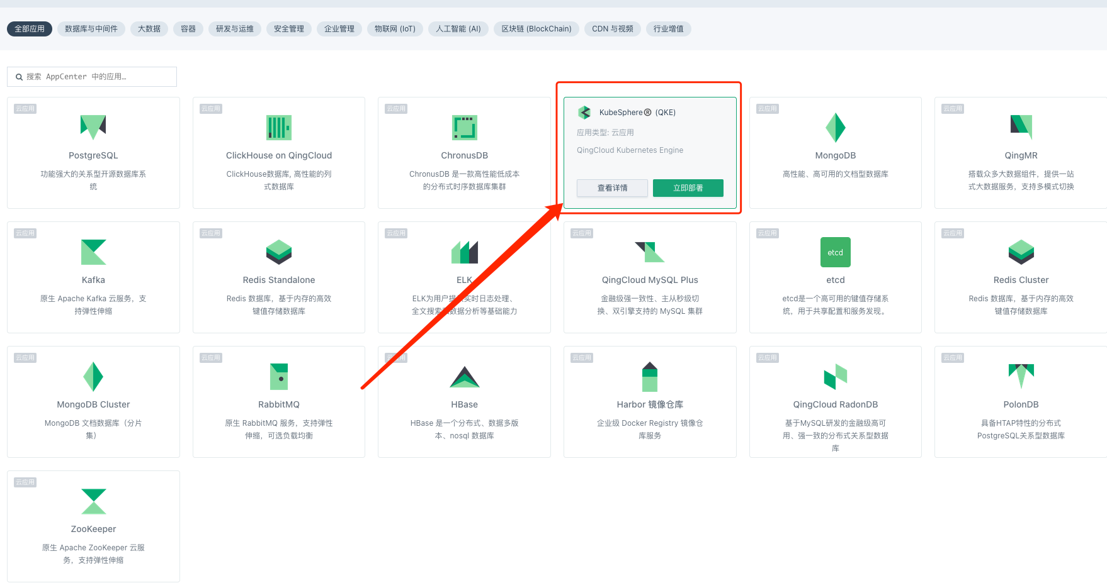This screenshot has width=1107, height=583.
Task: Open the QingCloud RadonDB title
Action: pyautogui.click(x=836, y=404)
